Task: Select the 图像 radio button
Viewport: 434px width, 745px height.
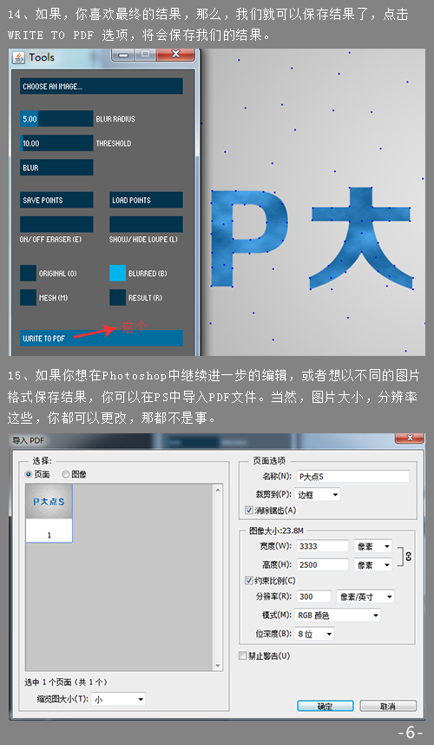Action: tap(66, 474)
